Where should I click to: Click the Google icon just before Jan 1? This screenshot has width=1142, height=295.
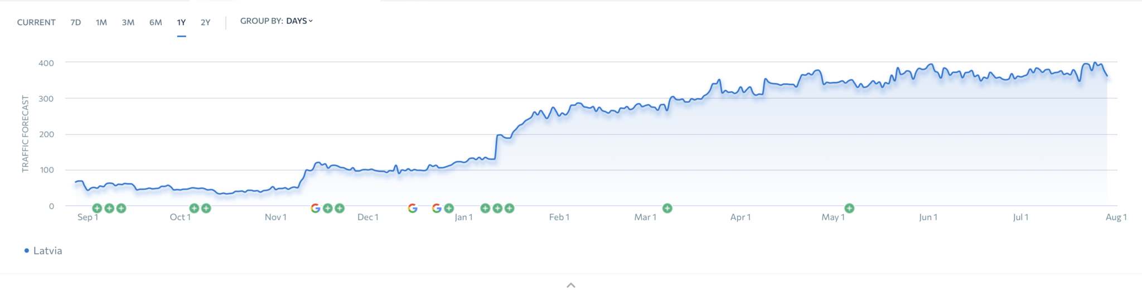tap(437, 208)
